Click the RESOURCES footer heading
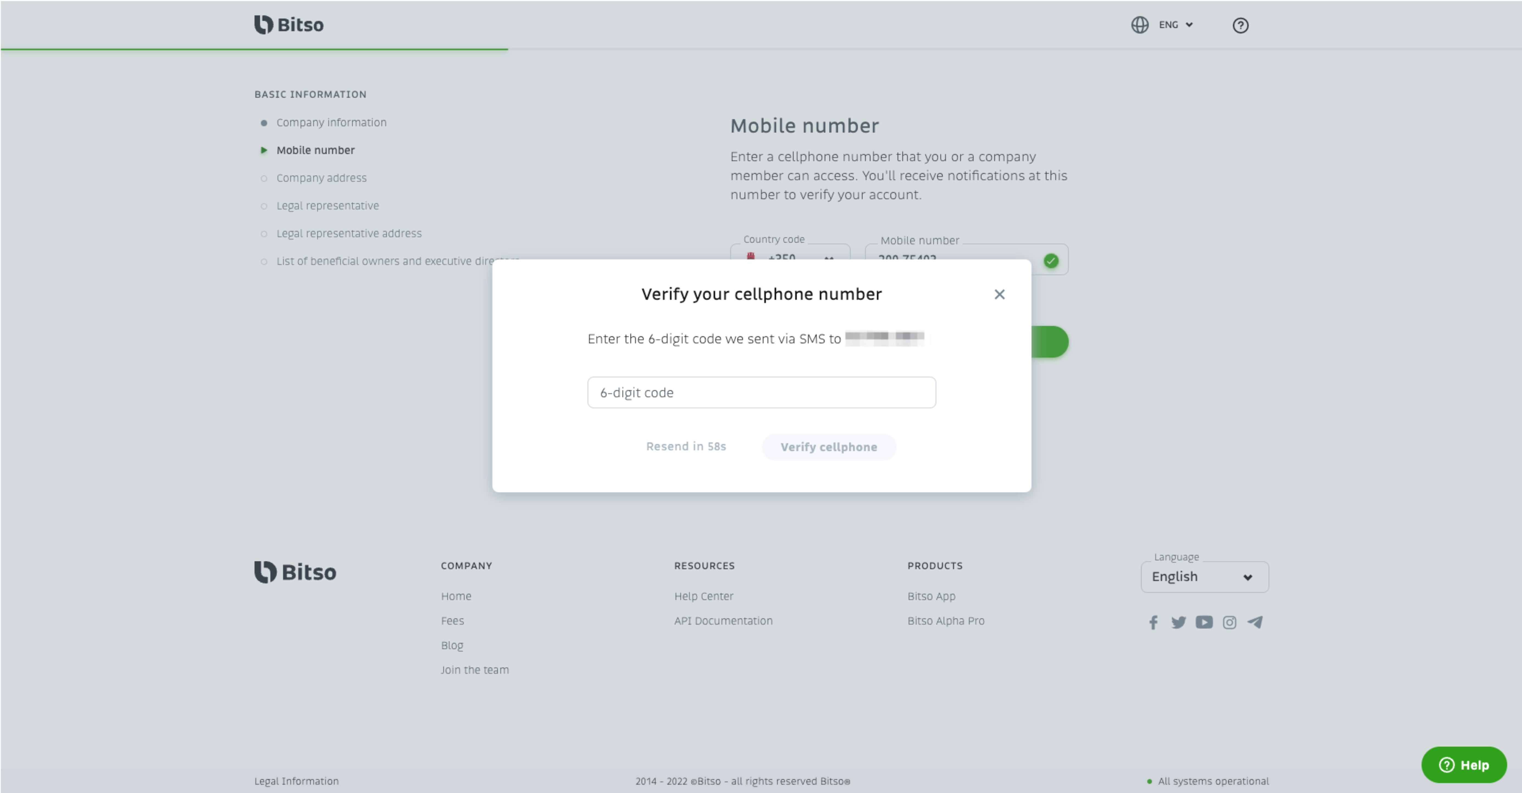 (x=704, y=566)
